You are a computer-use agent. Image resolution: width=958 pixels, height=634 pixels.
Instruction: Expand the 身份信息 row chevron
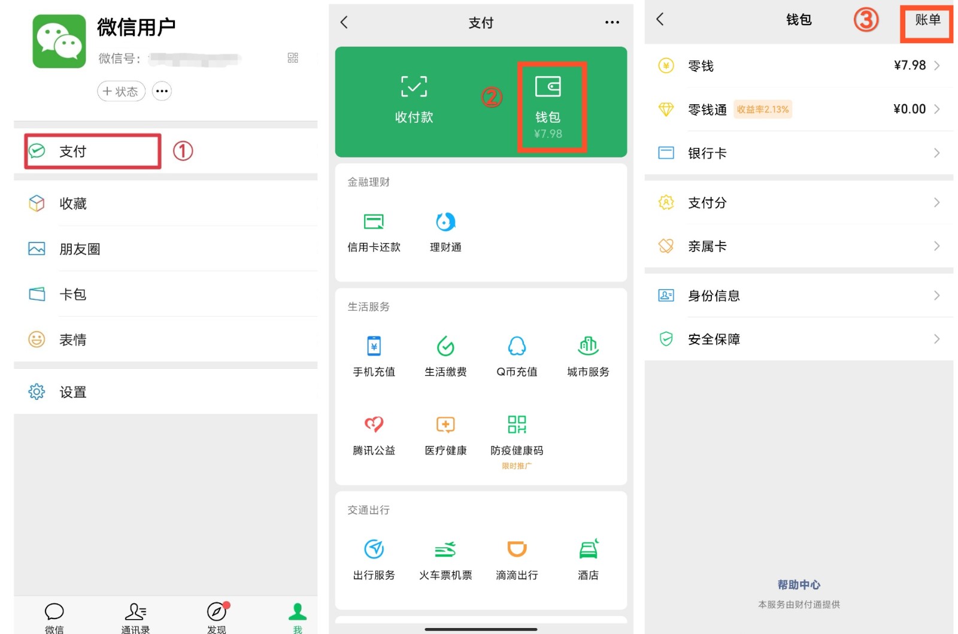937,295
